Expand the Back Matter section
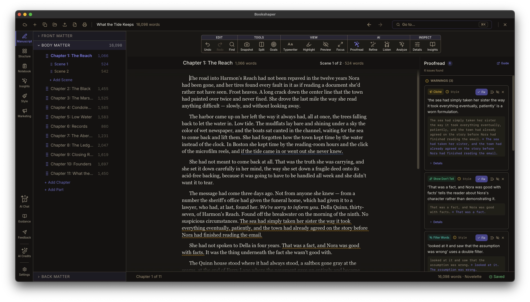Image resolution: width=530 pixels, height=302 pixels. coord(79,277)
